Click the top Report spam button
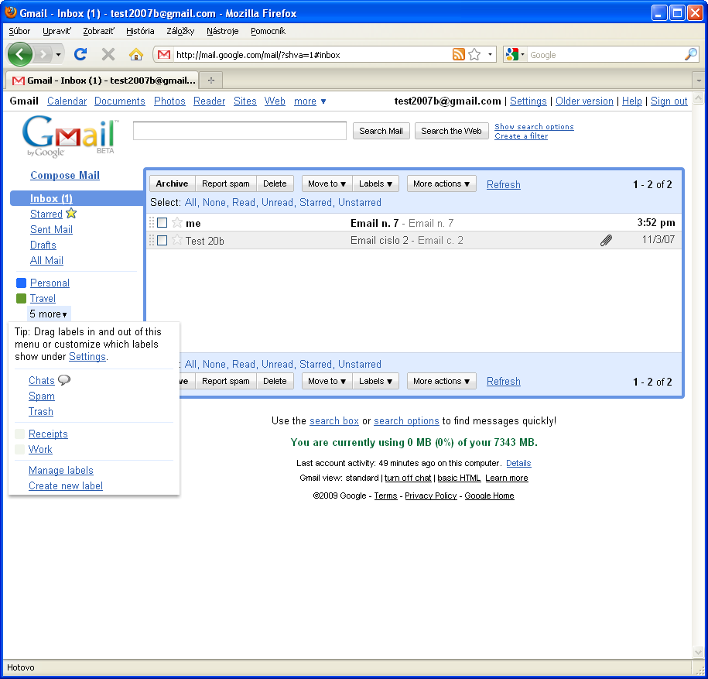 (x=226, y=183)
